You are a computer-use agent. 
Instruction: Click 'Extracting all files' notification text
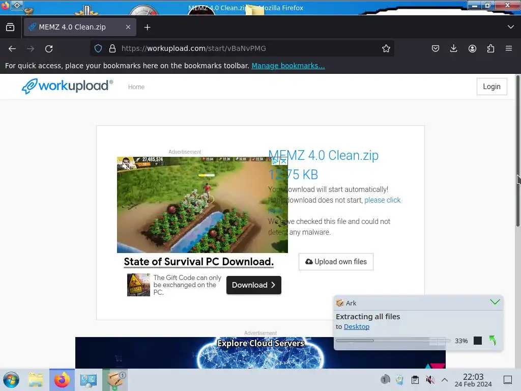pos(368,317)
